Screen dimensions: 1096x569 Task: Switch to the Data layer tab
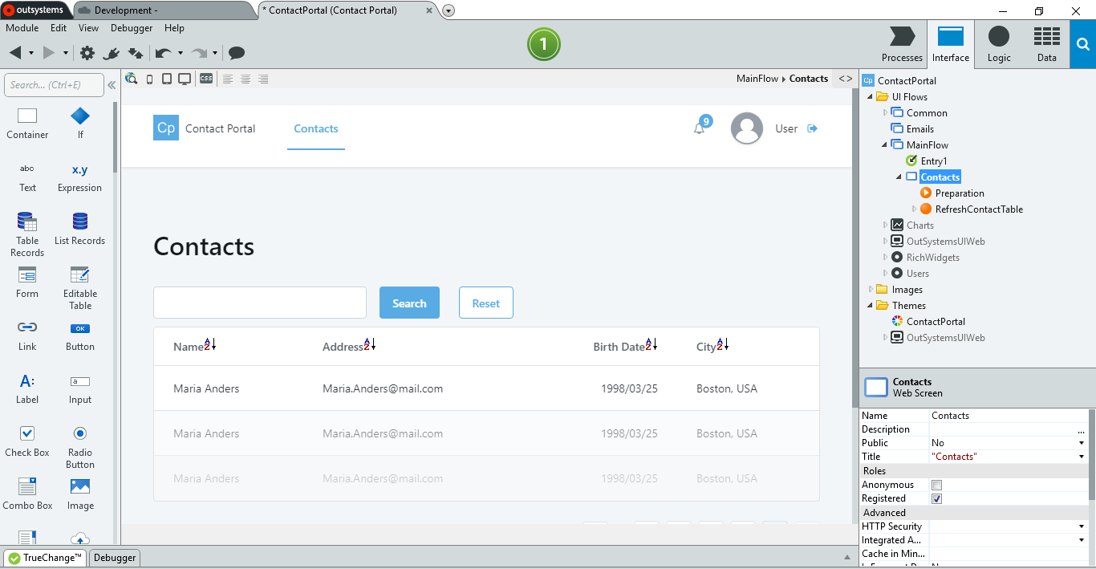pos(1046,44)
